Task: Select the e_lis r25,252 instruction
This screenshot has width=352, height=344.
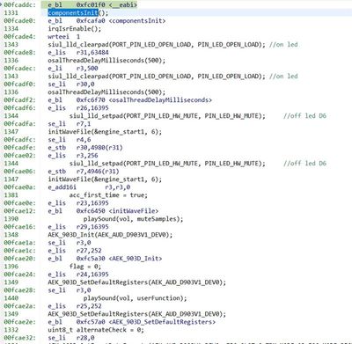Action: pos(75,306)
